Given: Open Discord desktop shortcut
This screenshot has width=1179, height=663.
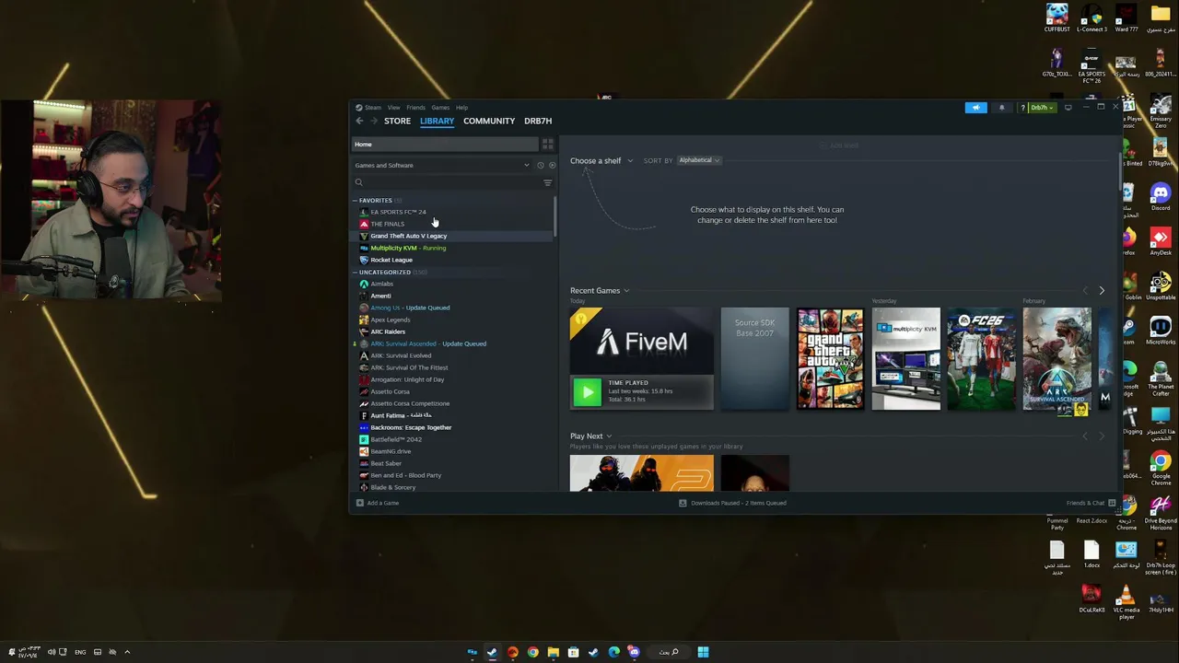Looking at the screenshot, I should (x=1161, y=196).
